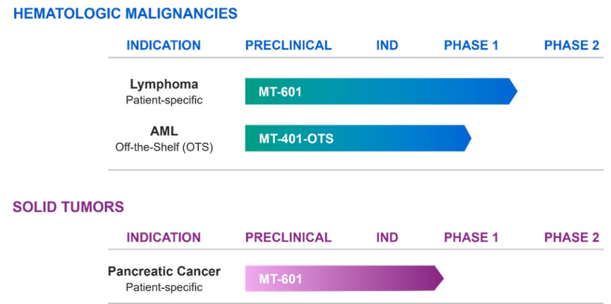Click the purple Phase 1 column header

pyautogui.click(x=471, y=237)
